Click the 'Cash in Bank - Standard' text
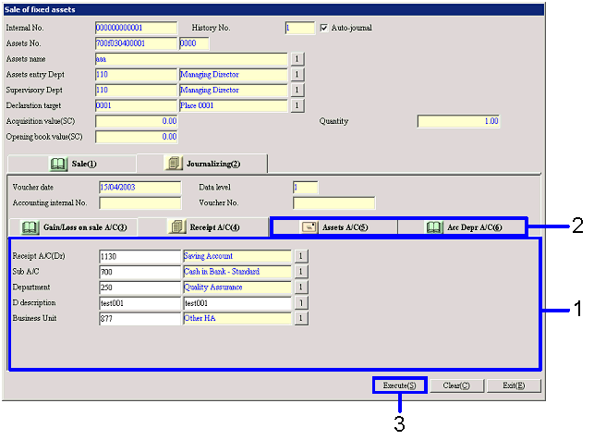The height and width of the screenshot is (440, 594). coord(222,272)
